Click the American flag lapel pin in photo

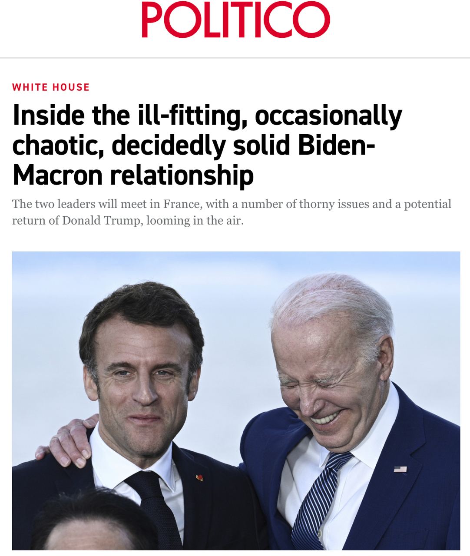(x=400, y=469)
